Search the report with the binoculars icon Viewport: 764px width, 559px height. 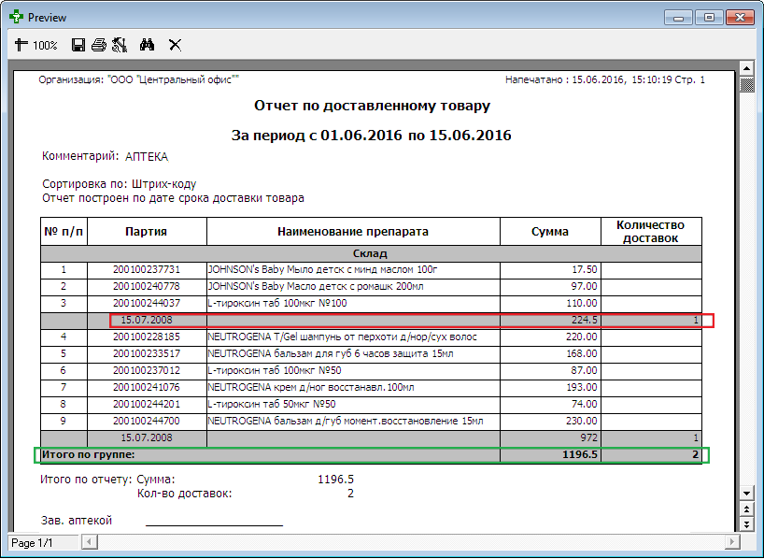(147, 45)
